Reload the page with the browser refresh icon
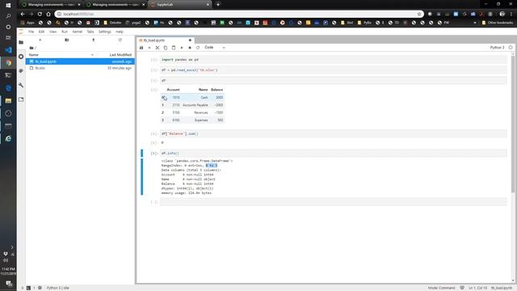 pos(40,15)
